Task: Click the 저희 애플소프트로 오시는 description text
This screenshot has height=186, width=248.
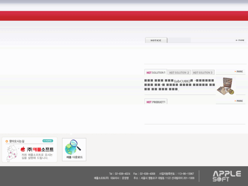Action: [37, 156]
